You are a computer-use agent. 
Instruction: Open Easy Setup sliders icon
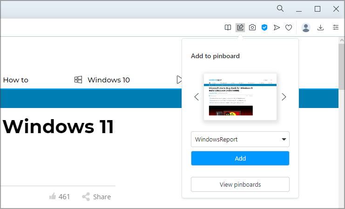point(335,27)
